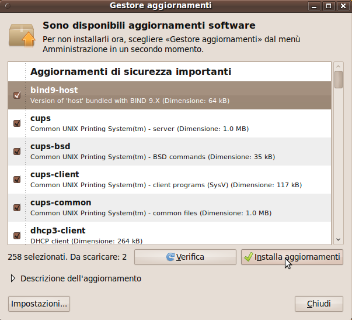Open Impostazioni settings
352x320 pixels.
click(x=39, y=304)
